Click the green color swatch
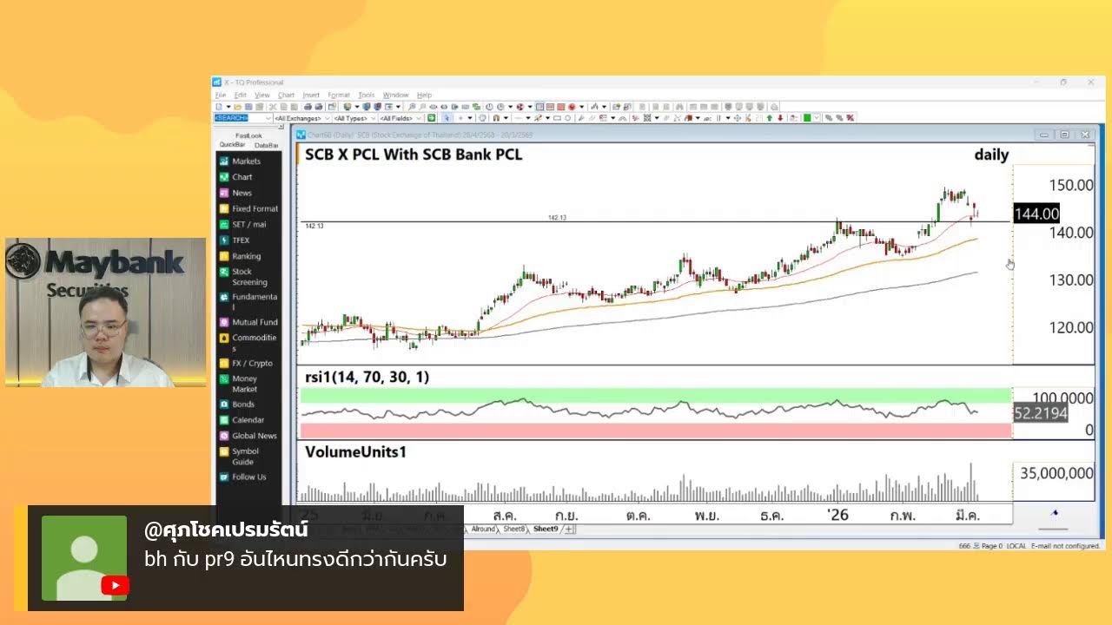The width and height of the screenshot is (1112, 625). [x=807, y=118]
